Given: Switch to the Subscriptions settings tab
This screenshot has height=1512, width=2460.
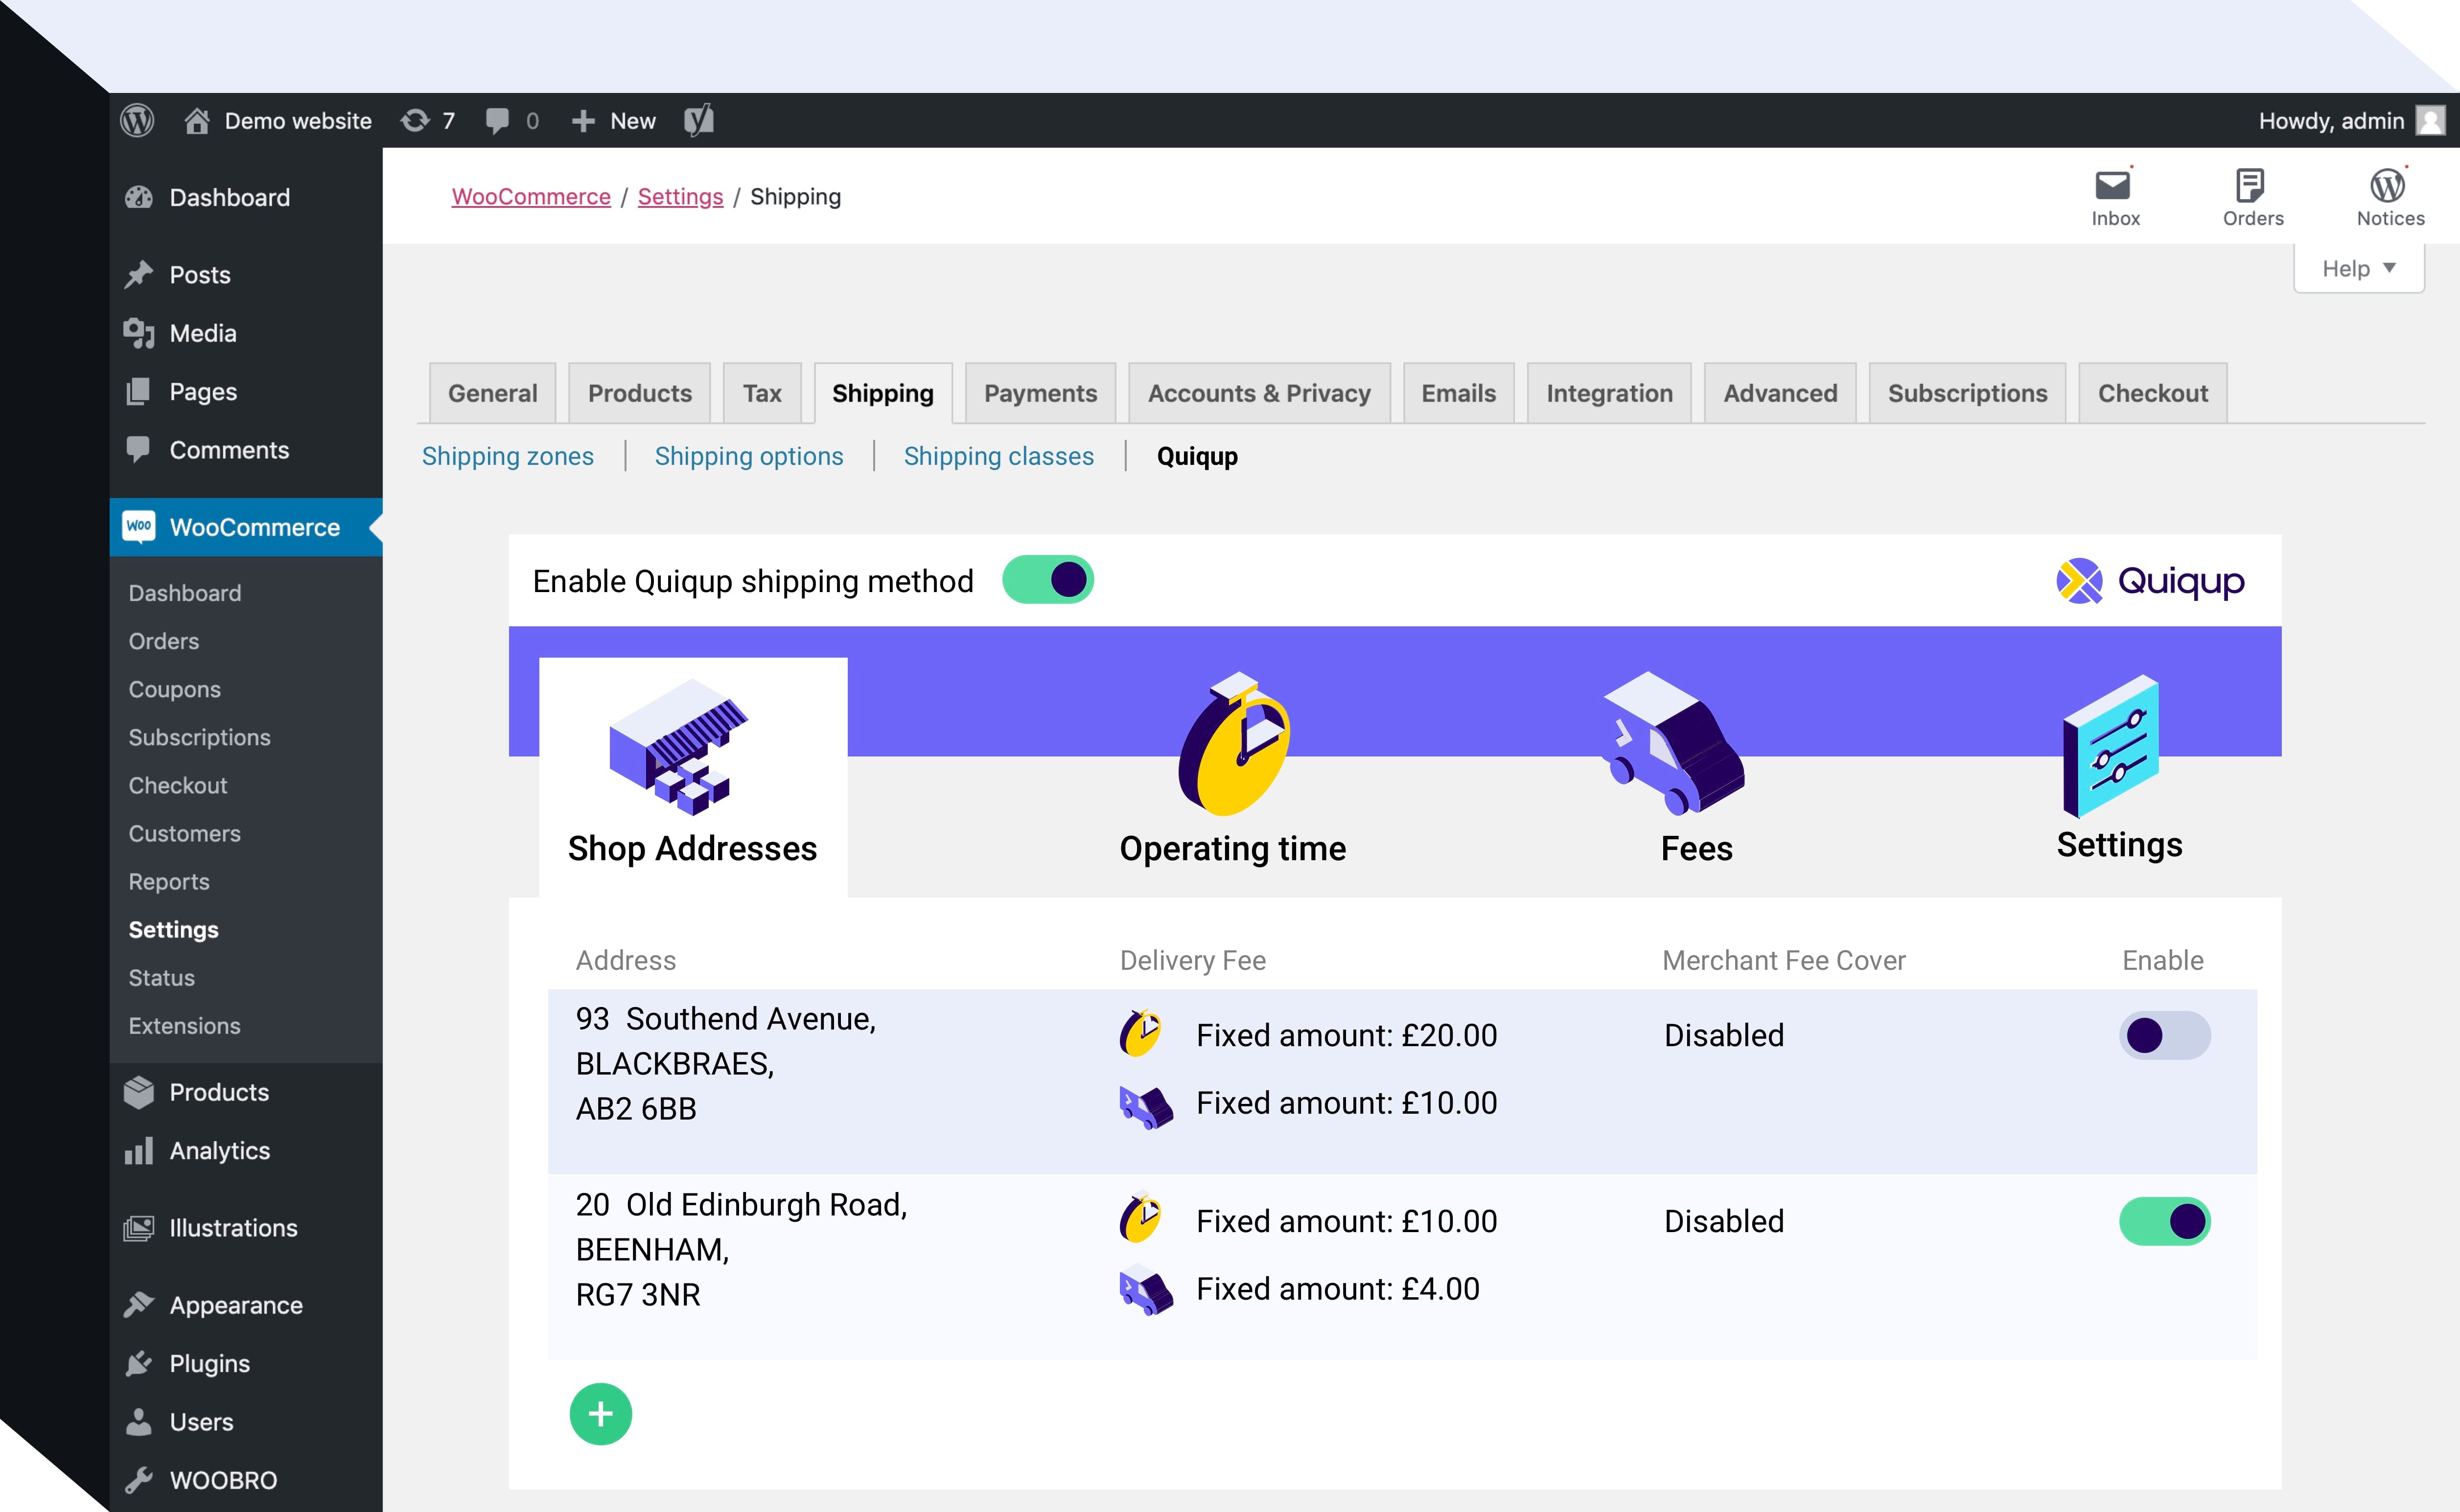Looking at the screenshot, I should tap(1968, 393).
